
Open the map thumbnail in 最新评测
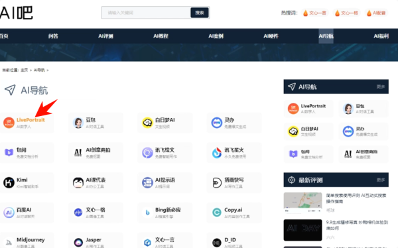302,202
